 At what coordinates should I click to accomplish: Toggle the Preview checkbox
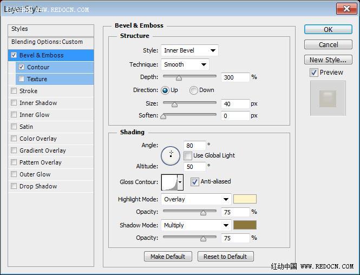(x=314, y=73)
